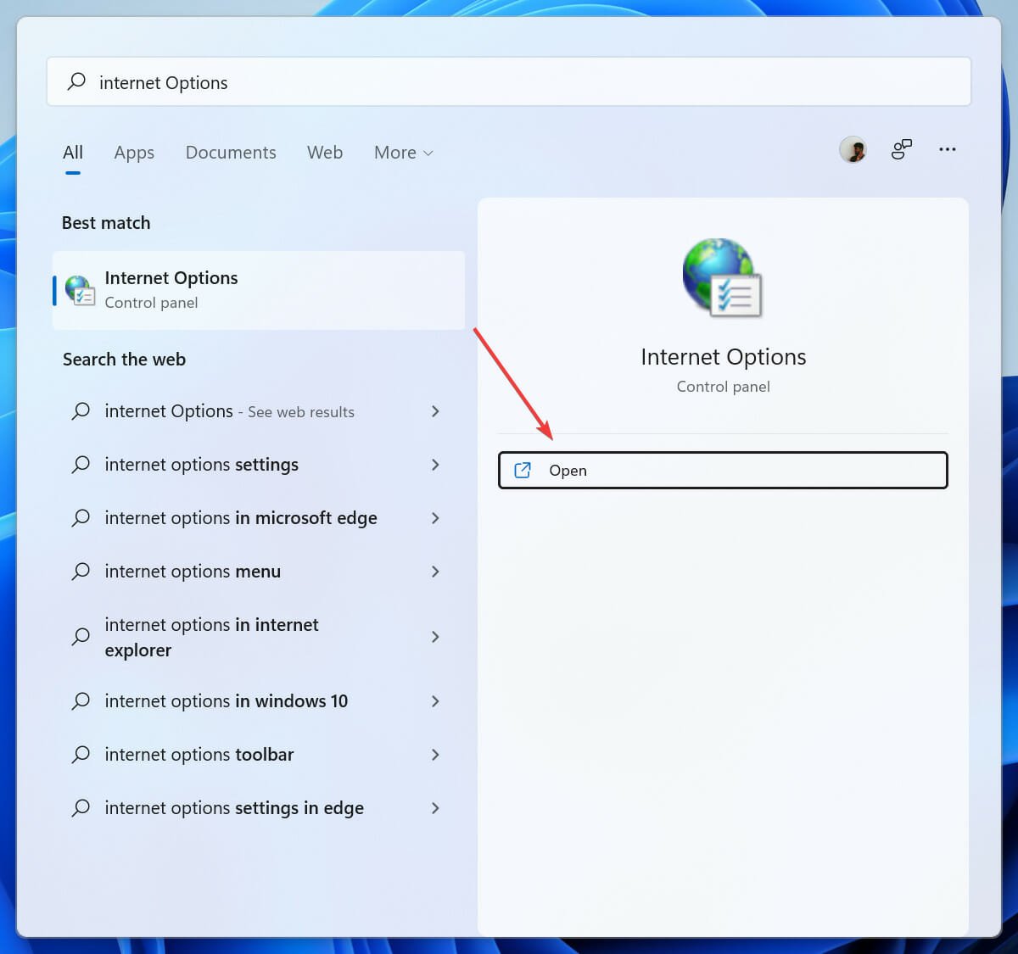1018x954 pixels.
Task: Click 'Internet Options' title in preview pane
Action: point(724,357)
